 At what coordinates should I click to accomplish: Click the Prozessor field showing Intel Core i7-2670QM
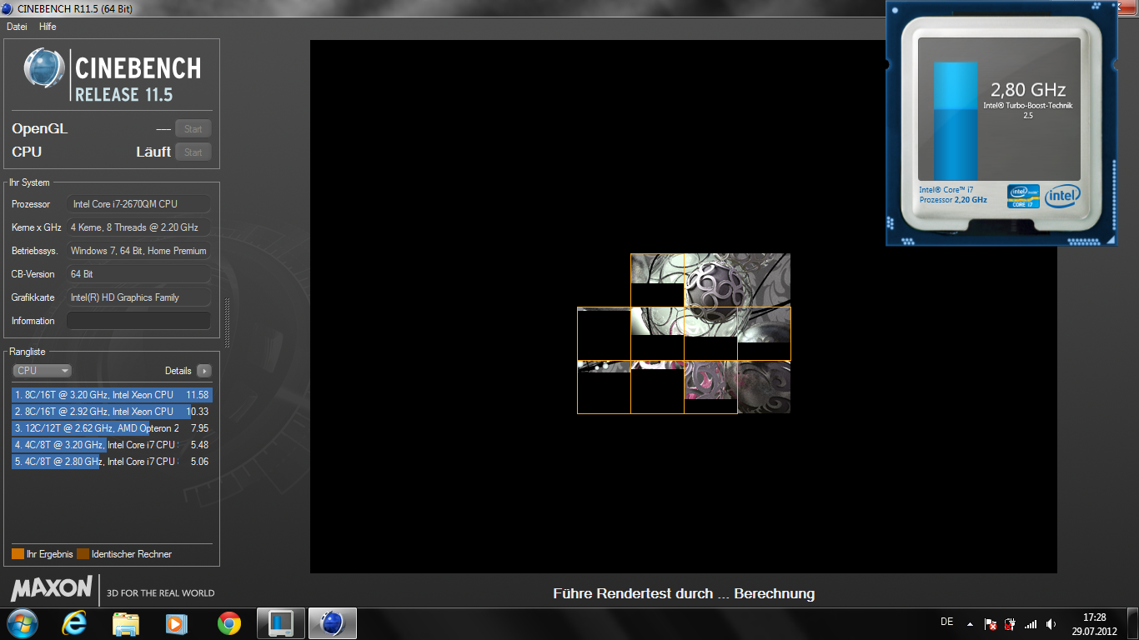point(138,204)
